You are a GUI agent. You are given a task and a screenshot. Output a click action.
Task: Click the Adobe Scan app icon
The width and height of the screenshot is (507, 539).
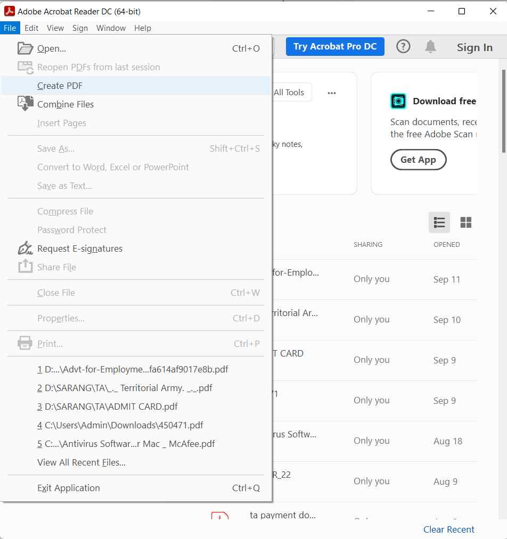(x=398, y=101)
